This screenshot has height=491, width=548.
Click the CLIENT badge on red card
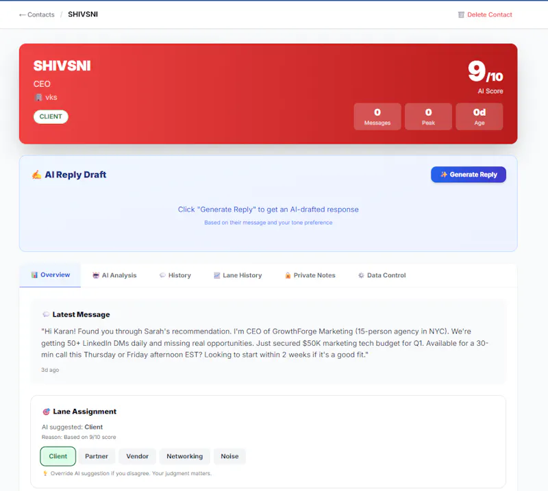point(51,116)
